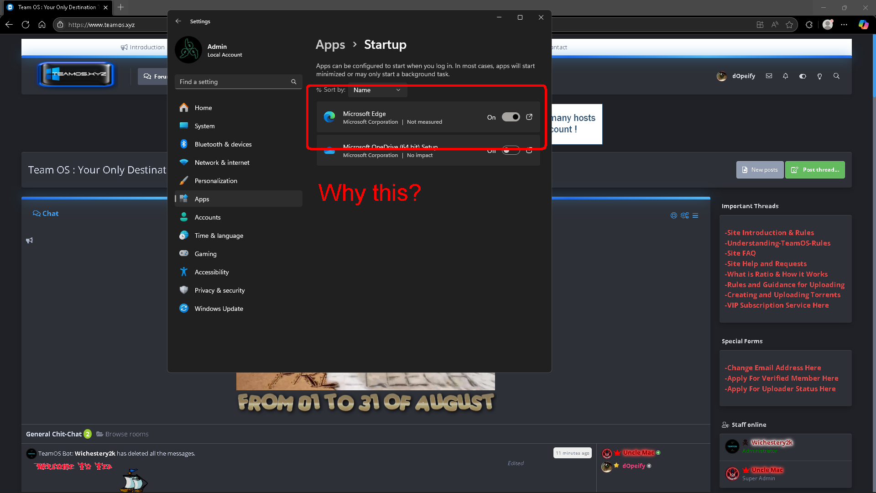Open Windows Update settings
This screenshot has width=876, height=493.
pyautogui.click(x=238, y=309)
